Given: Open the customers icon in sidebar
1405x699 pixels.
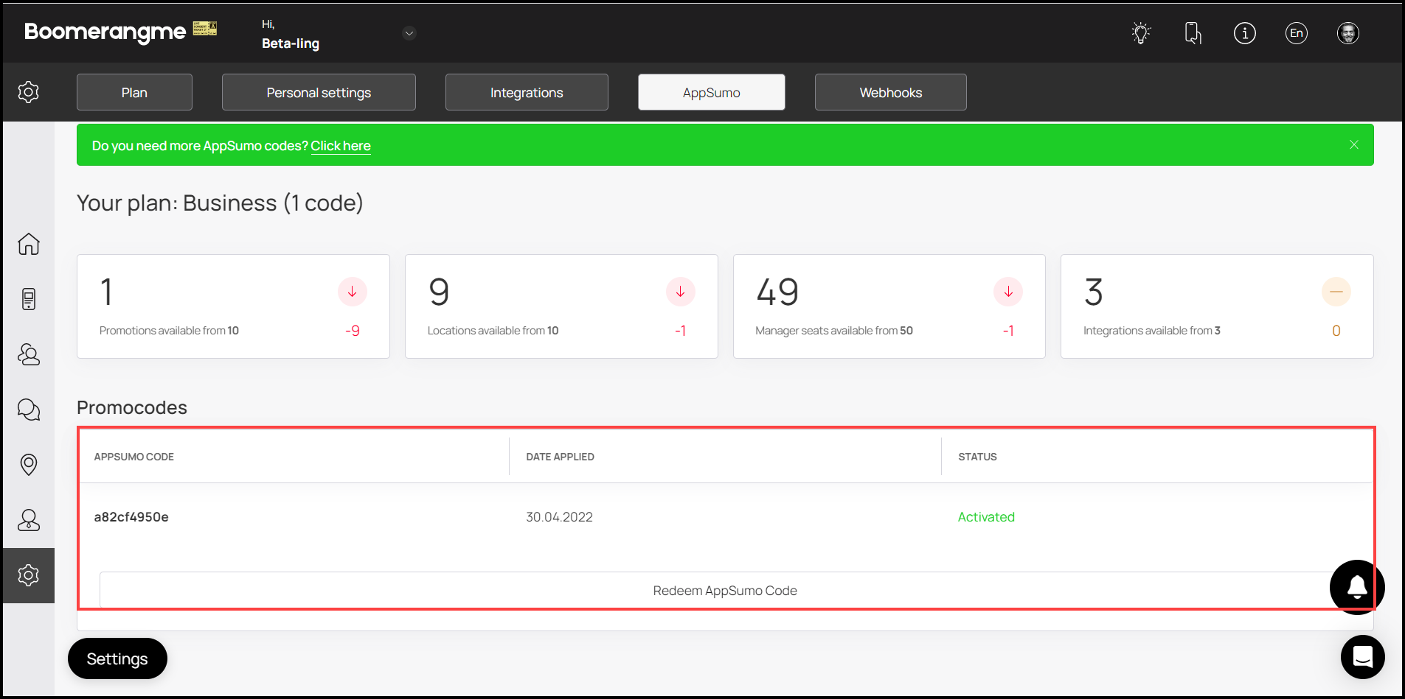Looking at the screenshot, I should 29,354.
